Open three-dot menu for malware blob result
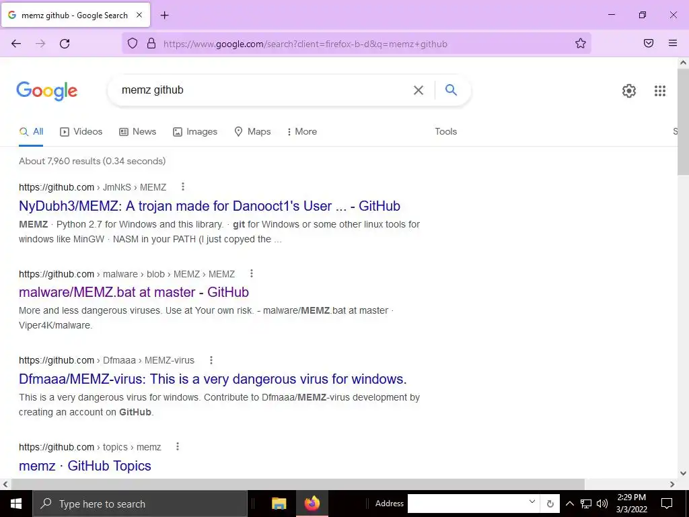Image resolution: width=689 pixels, height=517 pixels. click(252, 273)
